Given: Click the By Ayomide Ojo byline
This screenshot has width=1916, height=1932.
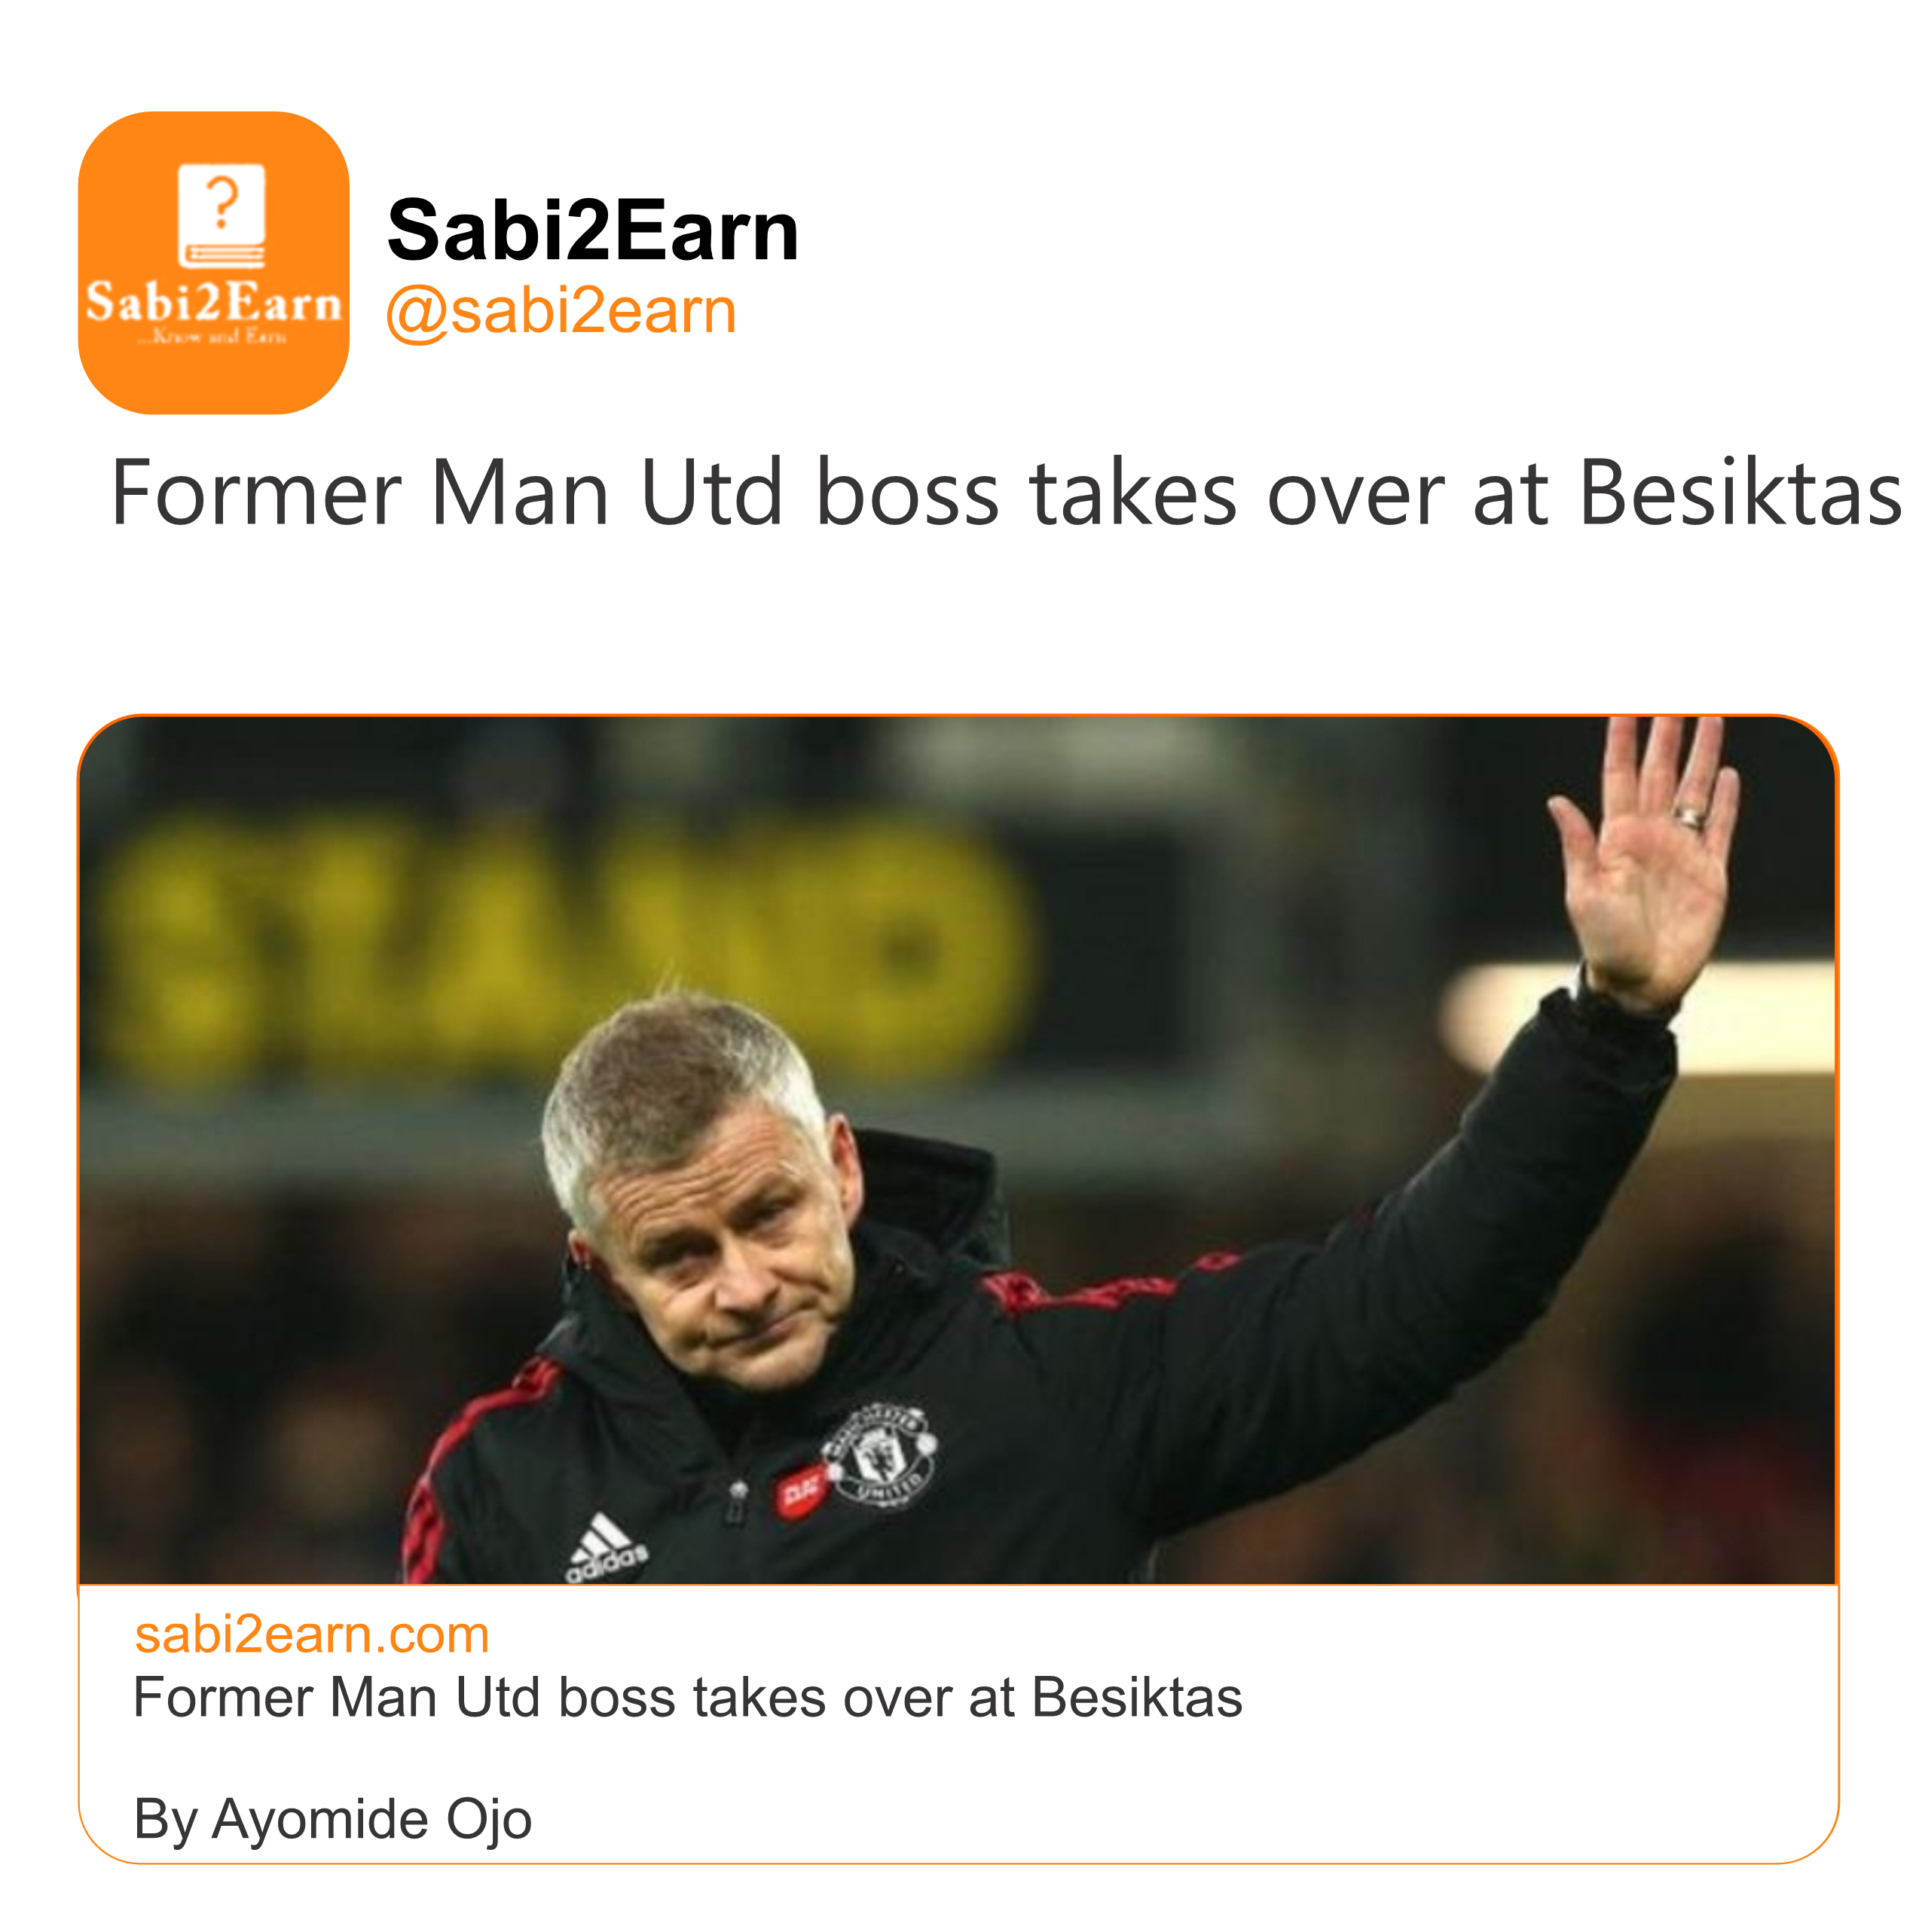Looking at the screenshot, I should [x=332, y=1819].
